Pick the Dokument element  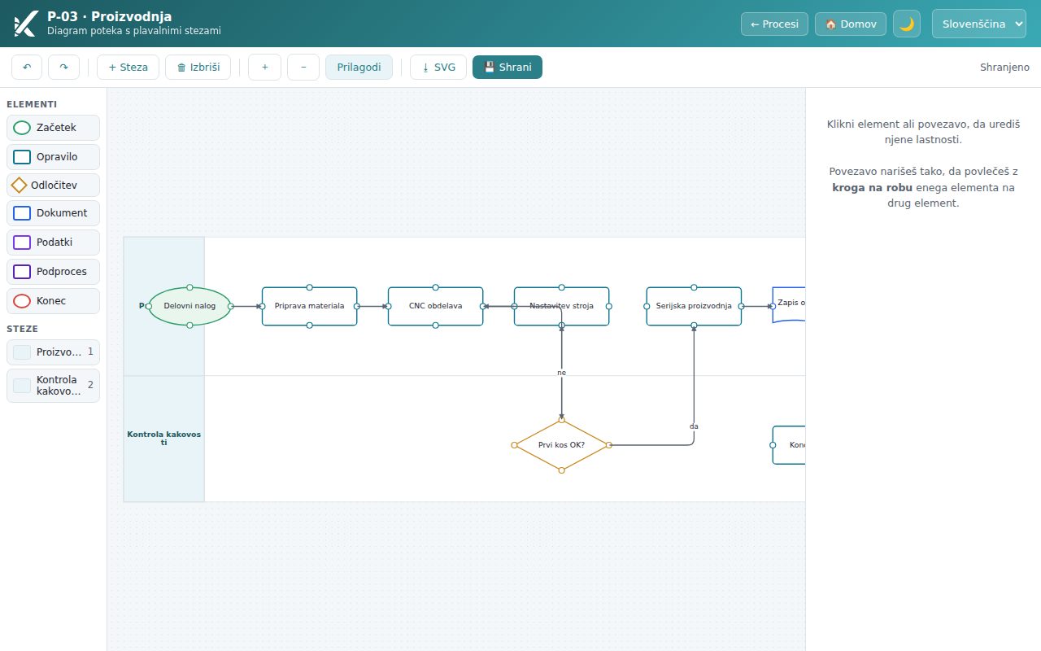point(53,213)
